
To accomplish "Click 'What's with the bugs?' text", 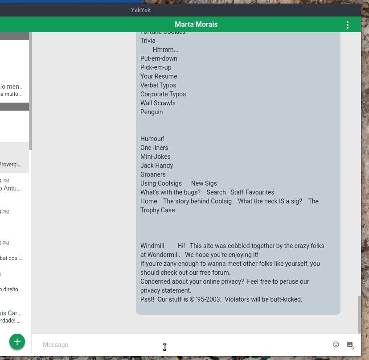I will tap(170, 192).
